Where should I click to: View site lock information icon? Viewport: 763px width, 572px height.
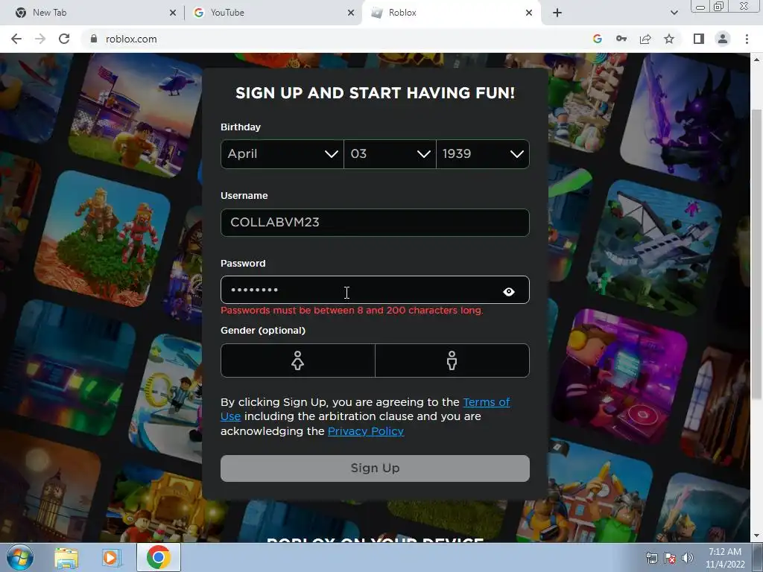[x=94, y=39]
